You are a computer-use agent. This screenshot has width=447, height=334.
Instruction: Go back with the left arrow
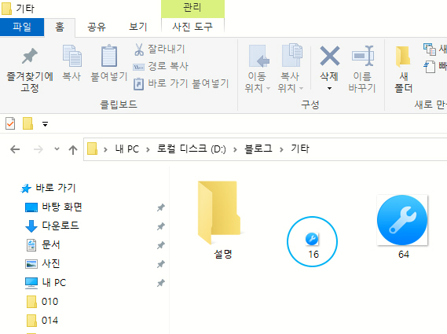[x=15, y=149]
